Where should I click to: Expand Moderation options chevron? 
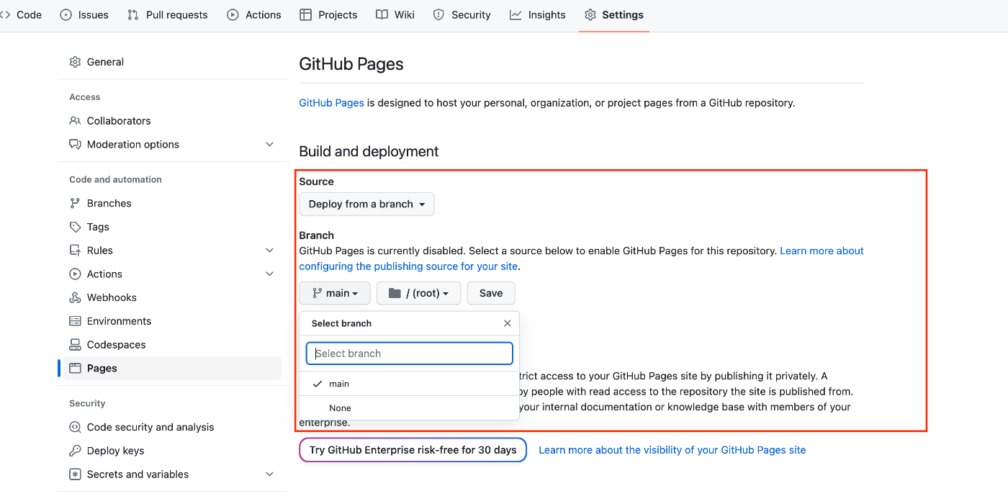[269, 144]
